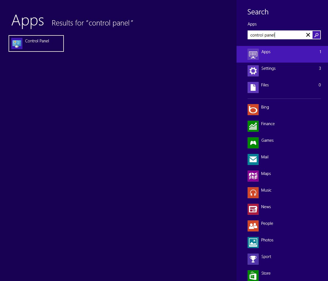Search within Games
Image resolution: width=328 pixels, height=281 pixels.
pos(282,143)
